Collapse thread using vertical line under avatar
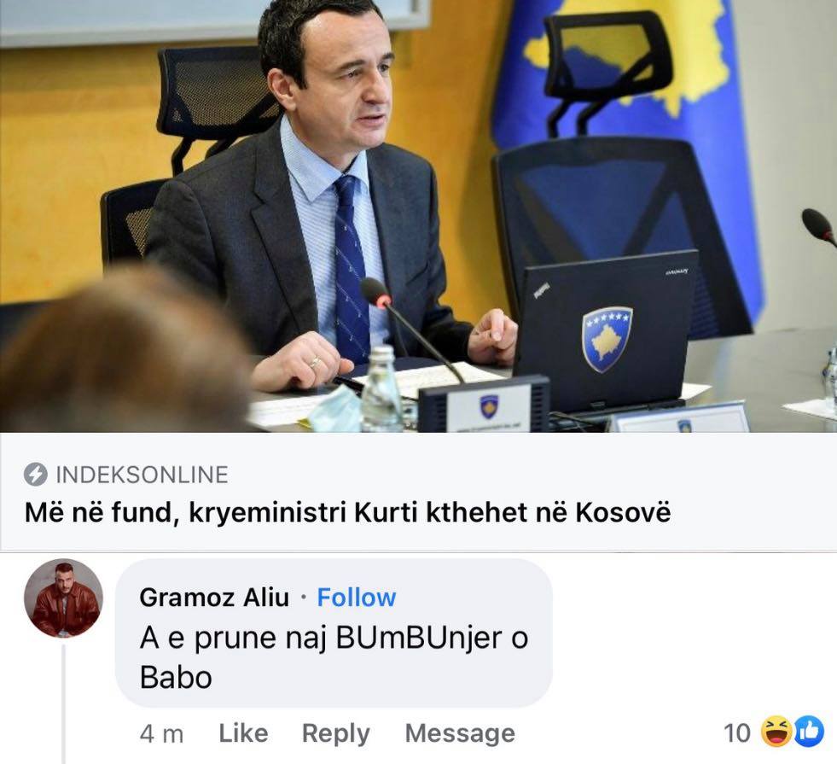Viewport: 837px width, 764px height. click(63, 703)
